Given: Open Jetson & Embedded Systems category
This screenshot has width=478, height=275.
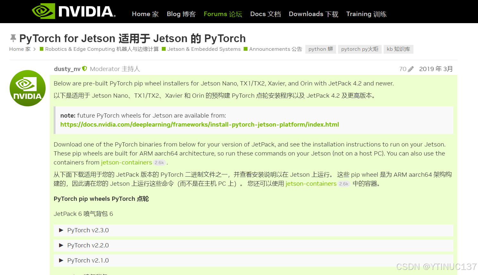Looking at the screenshot, I should [x=204, y=49].
